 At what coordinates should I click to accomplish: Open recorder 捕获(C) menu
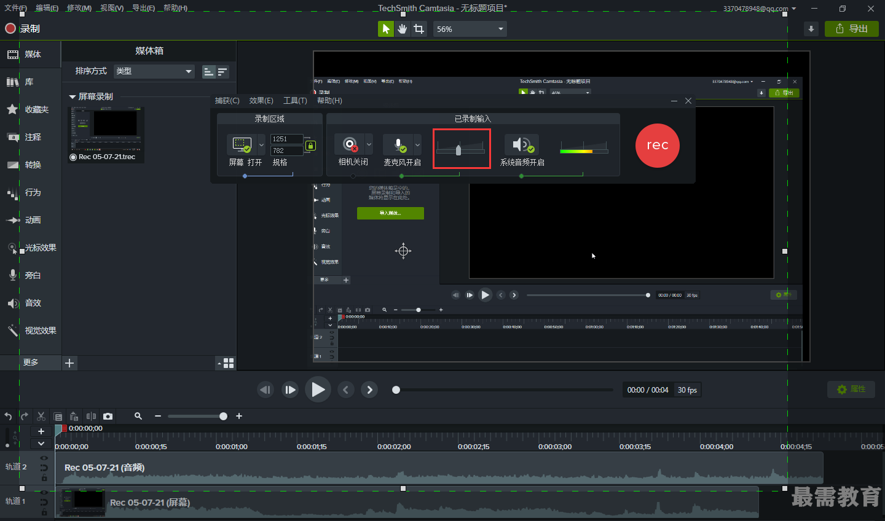(x=227, y=101)
